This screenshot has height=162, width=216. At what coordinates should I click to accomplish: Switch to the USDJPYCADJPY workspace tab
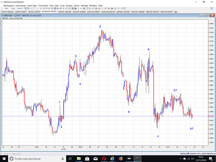pos(21,12)
